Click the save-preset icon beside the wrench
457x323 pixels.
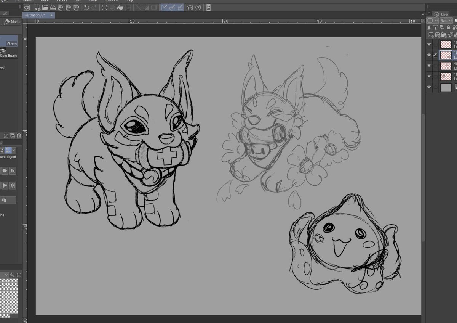pyautogui.click(x=19, y=275)
